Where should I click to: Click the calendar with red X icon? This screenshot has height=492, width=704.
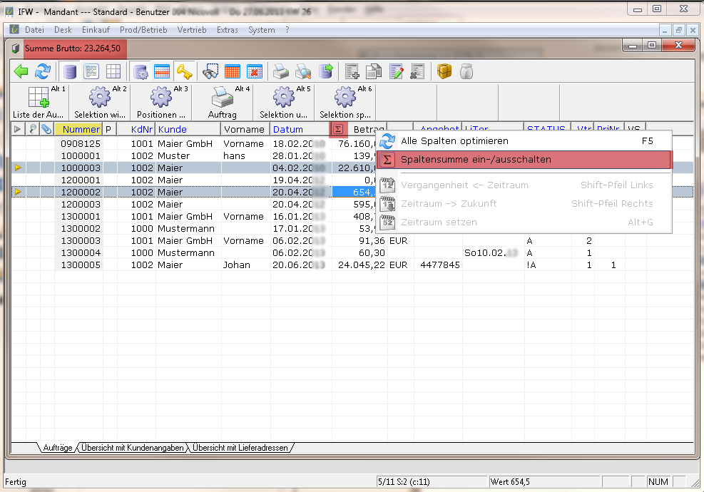point(255,71)
